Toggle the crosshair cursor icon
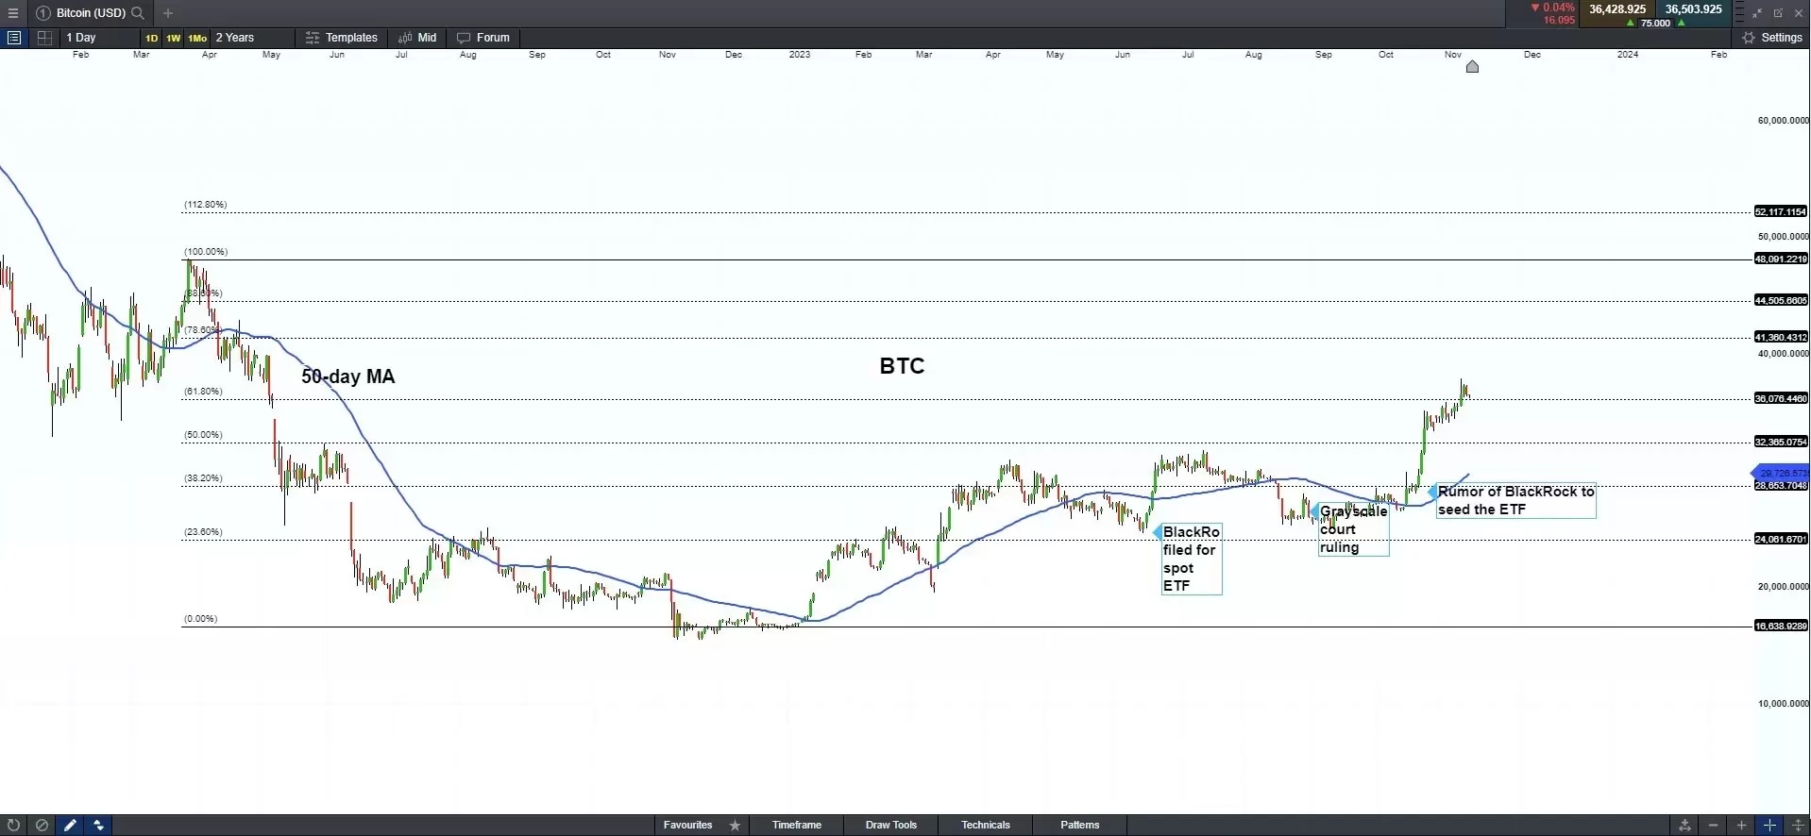This screenshot has height=836, width=1811. click(x=1769, y=825)
